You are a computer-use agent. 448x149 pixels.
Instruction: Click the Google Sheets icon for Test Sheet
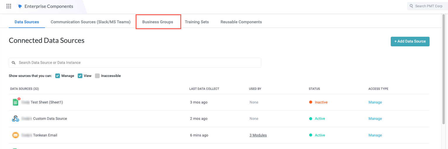point(15,102)
